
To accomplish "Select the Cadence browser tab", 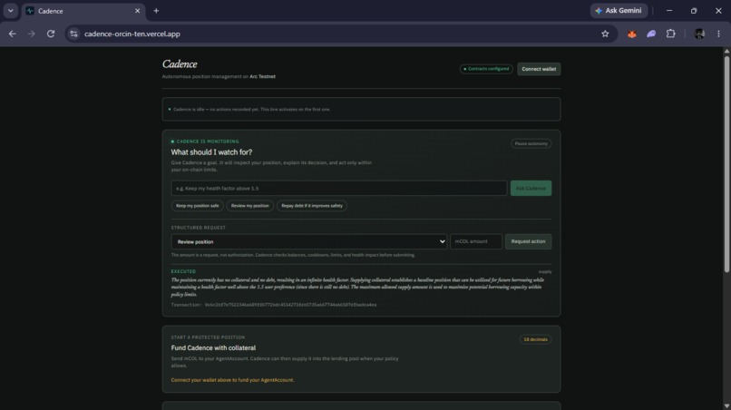I will (x=83, y=11).
